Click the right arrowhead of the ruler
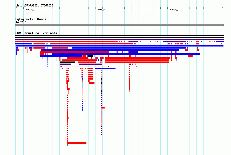The image size is (231, 155). tap(223, 8)
